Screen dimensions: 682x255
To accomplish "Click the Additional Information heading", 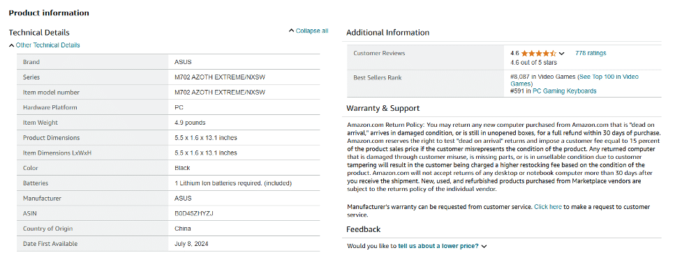I will pyautogui.click(x=387, y=33).
